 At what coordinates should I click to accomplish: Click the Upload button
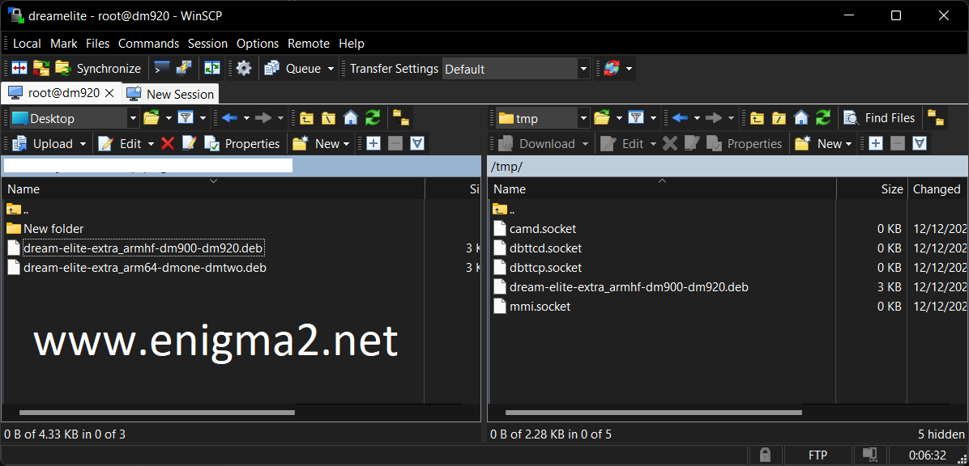click(43, 144)
